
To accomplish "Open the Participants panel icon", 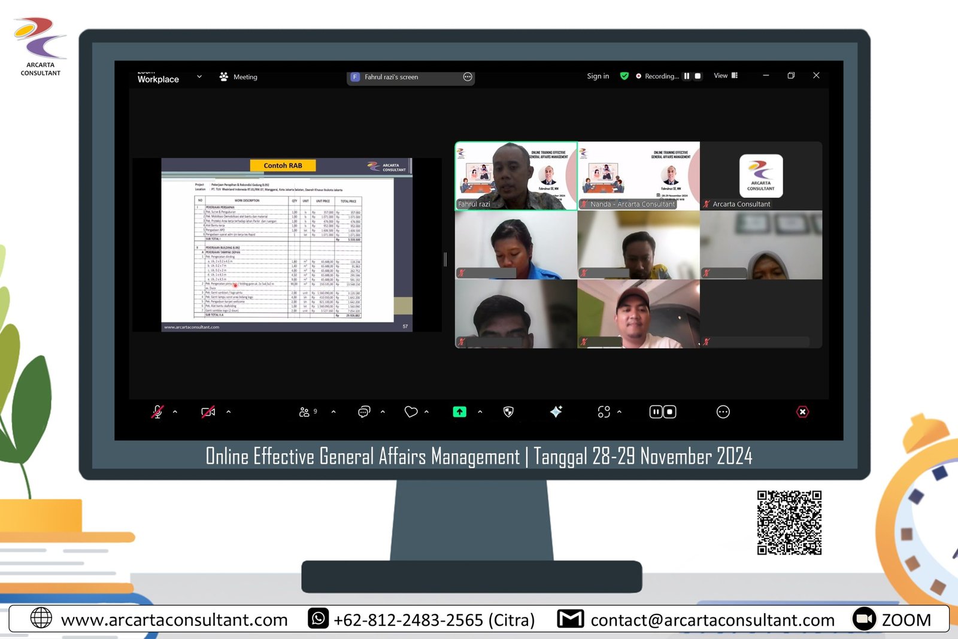I will click(x=305, y=412).
